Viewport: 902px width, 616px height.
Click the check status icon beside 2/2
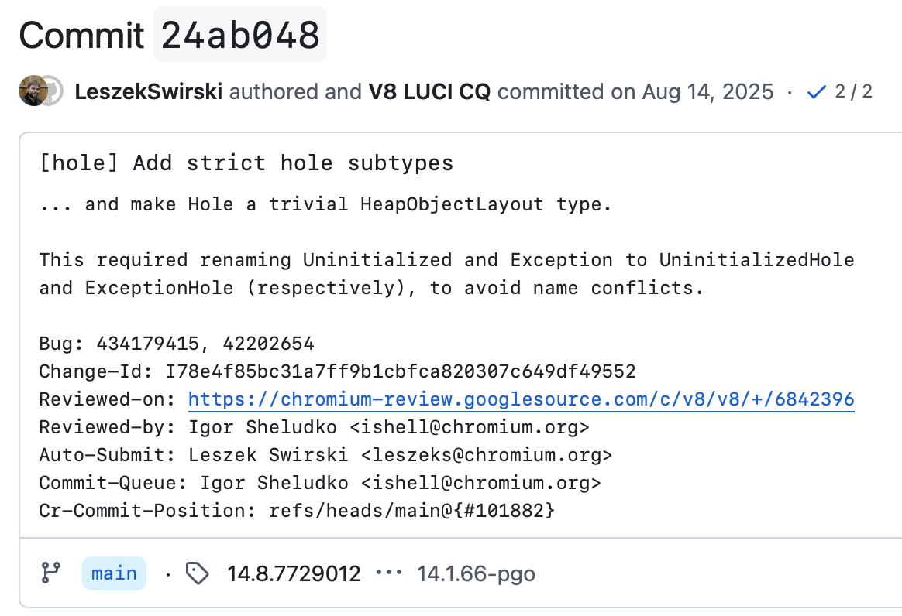coord(816,91)
